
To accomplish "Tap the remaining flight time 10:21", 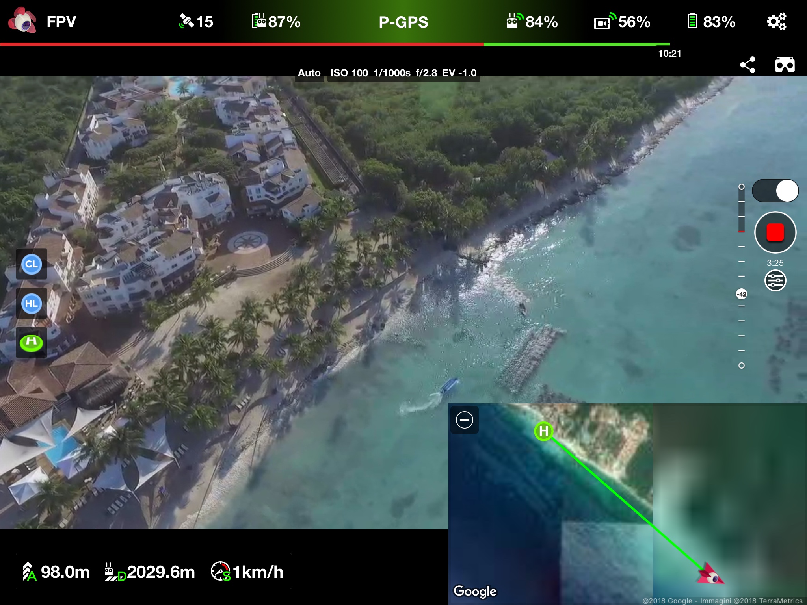I will click(x=669, y=54).
